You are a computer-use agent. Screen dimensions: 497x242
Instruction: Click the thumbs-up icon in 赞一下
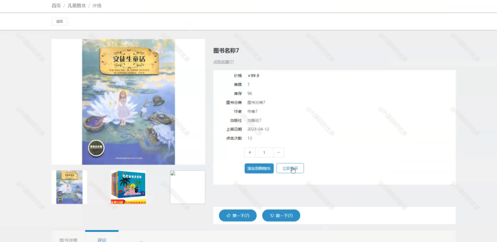pyautogui.click(x=229, y=216)
